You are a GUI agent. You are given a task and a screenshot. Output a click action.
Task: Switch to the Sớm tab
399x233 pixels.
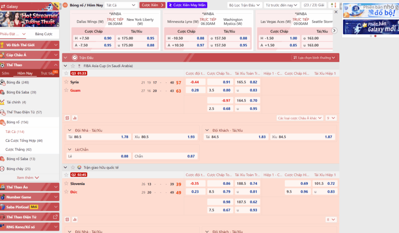click(x=5, y=73)
